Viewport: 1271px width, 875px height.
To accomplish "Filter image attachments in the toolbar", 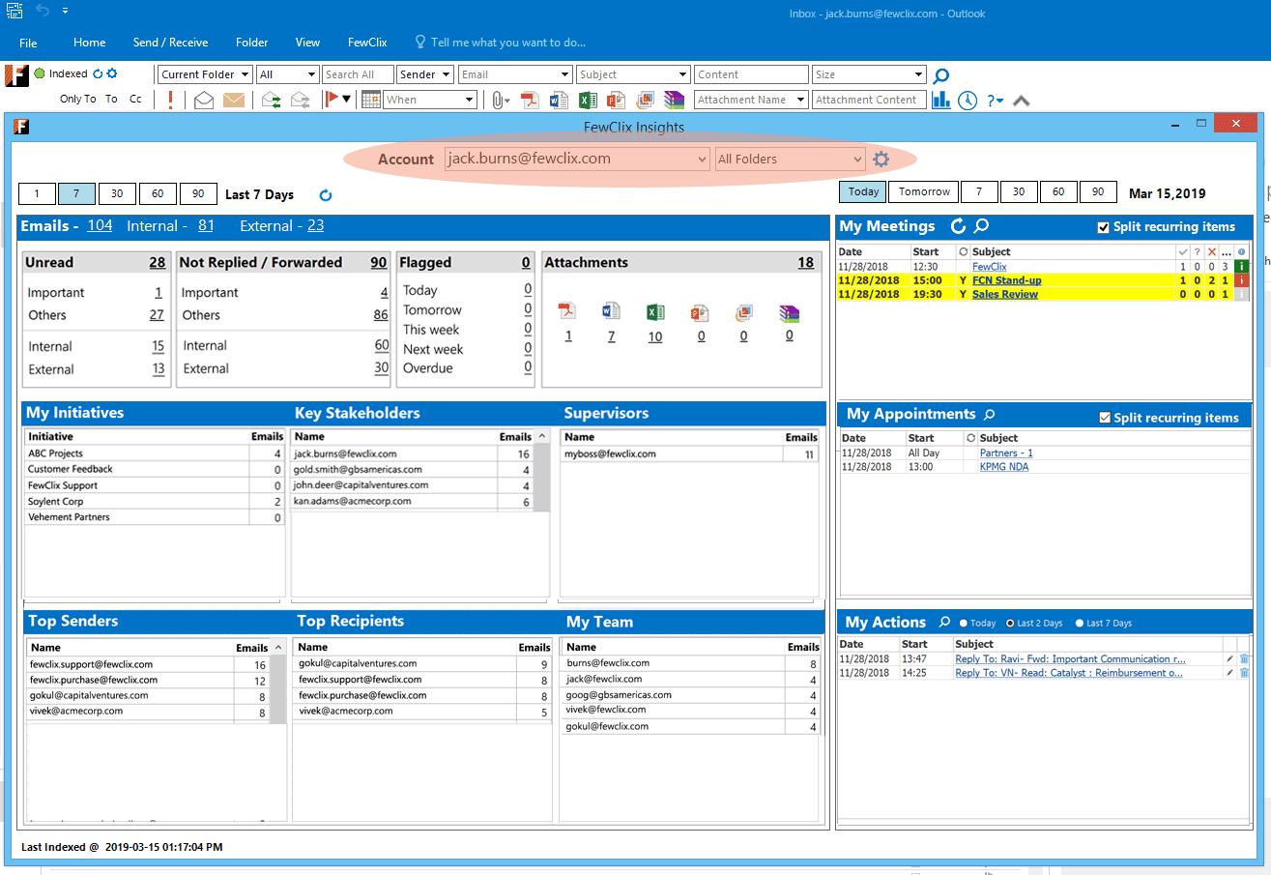I will pyautogui.click(x=646, y=100).
